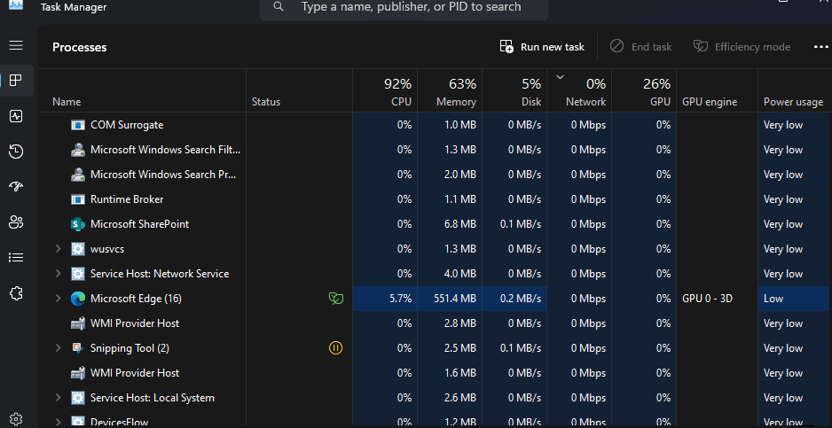Select the Processes sidebar icon
The image size is (832, 428).
coord(16,81)
